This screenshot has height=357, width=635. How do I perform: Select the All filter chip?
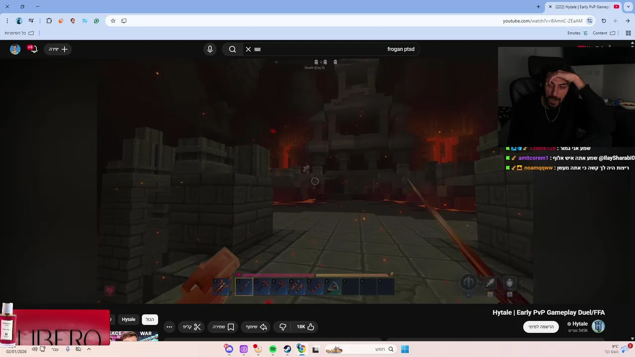150,319
